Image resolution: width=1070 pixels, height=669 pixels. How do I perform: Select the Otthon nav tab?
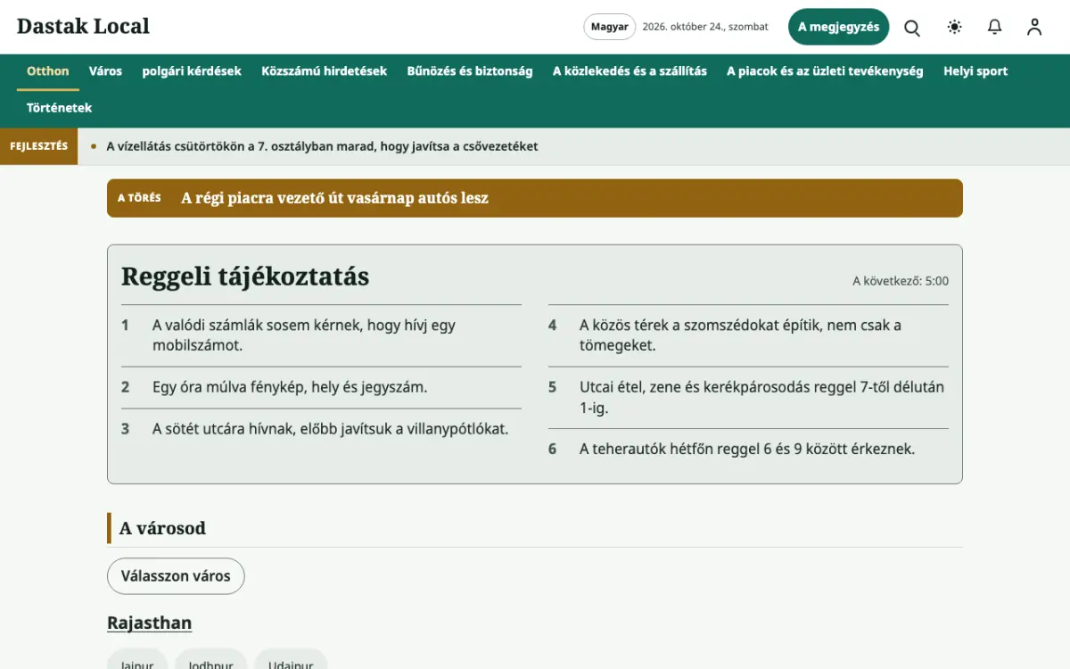click(47, 71)
